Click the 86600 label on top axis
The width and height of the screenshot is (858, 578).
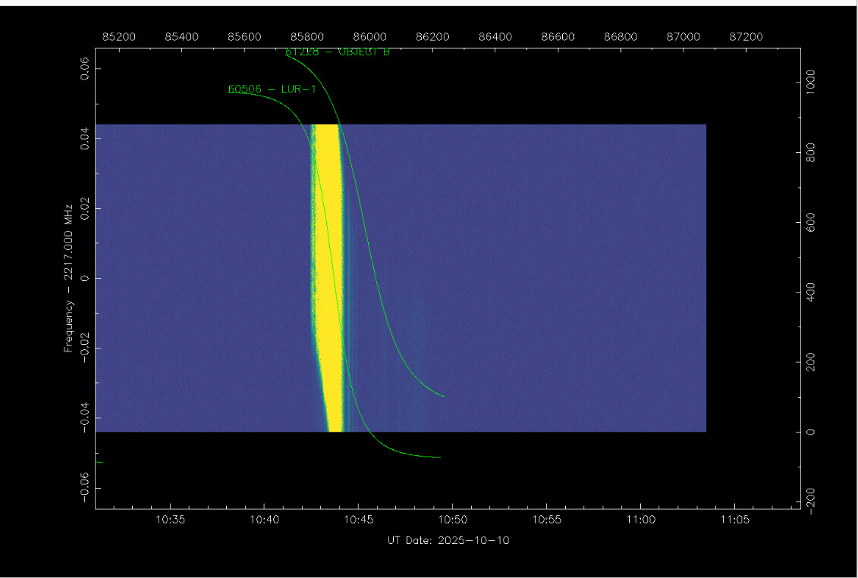coord(558,36)
